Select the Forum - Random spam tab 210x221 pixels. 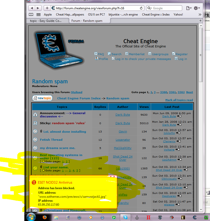(90, 21)
